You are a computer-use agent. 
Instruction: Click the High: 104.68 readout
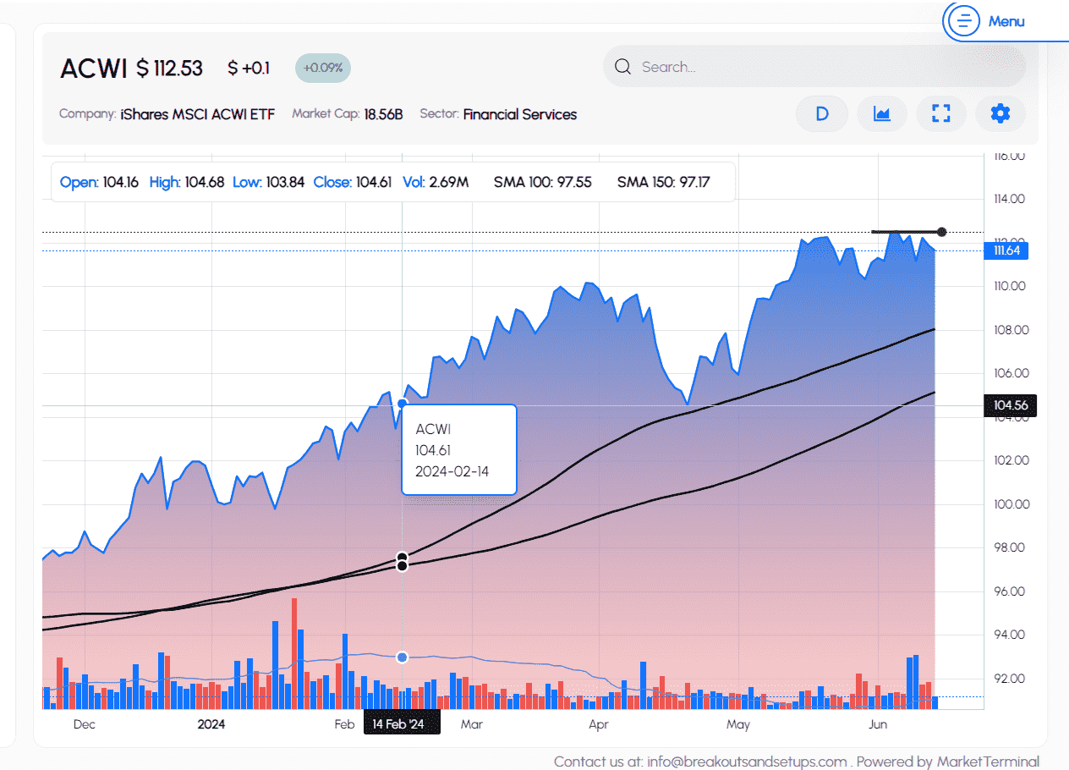coord(187,182)
